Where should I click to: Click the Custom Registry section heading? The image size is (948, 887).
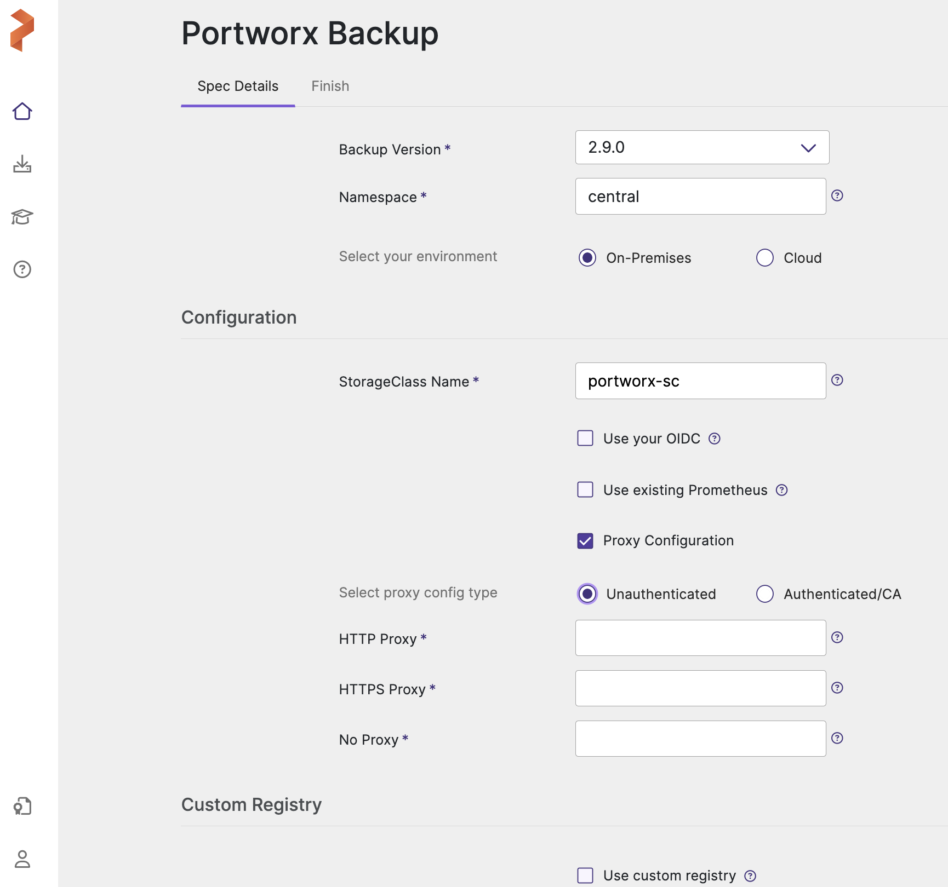252,805
